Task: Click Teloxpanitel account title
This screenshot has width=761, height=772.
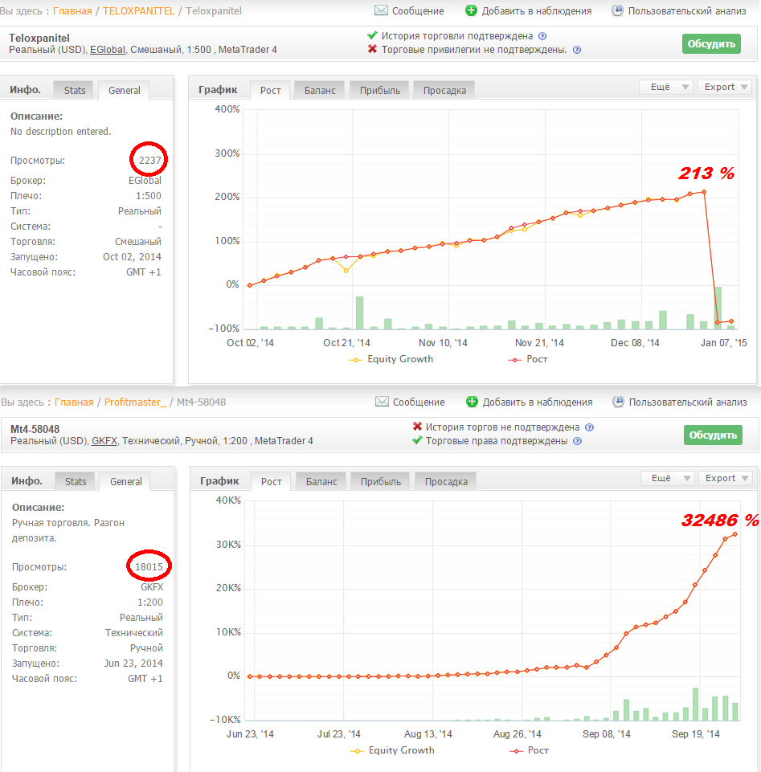Action: 39,38
